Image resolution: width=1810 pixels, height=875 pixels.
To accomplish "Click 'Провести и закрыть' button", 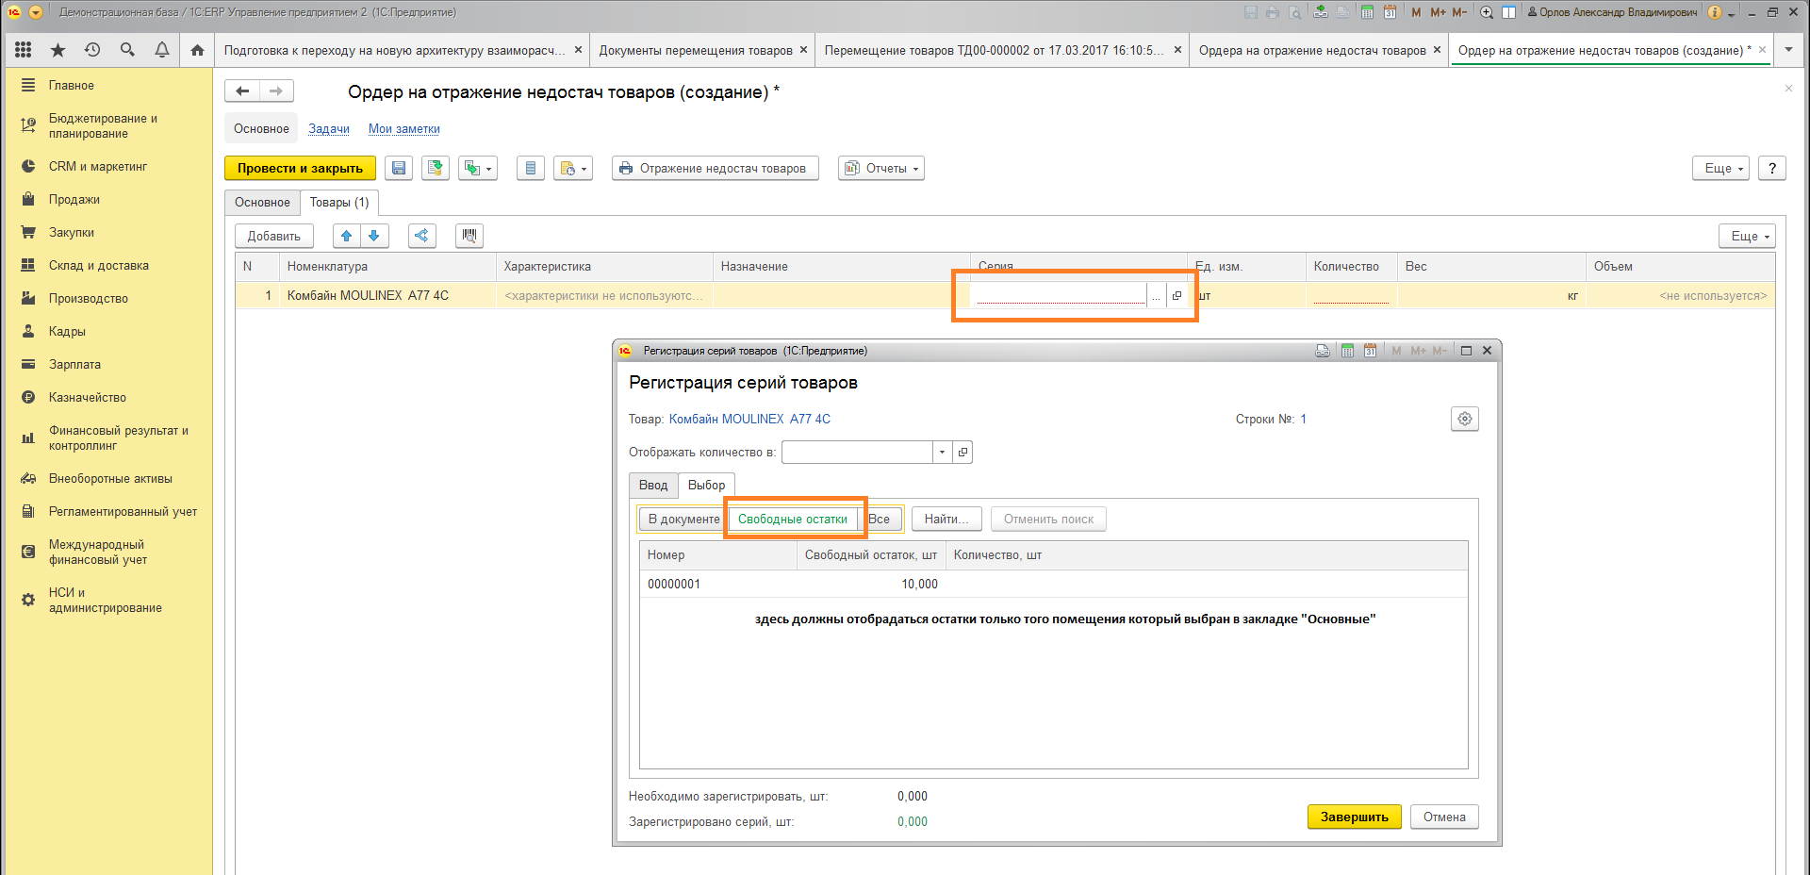I will point(300,169).
